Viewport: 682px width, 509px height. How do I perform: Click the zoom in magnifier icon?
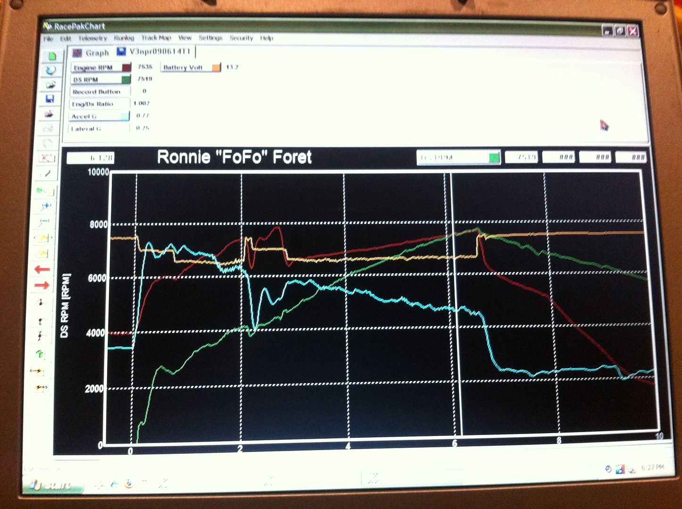tap(46, 206)
